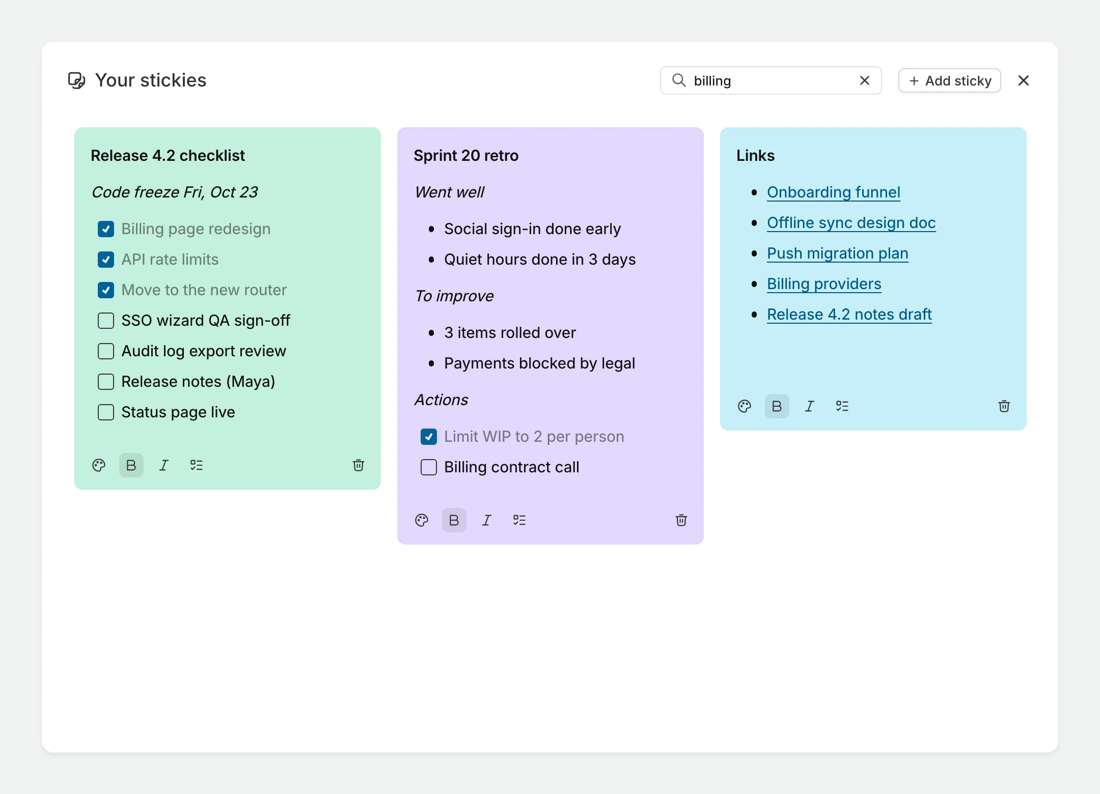1100x794 pixels.
Task: Uncheck Limit WIP to 2 per person
Action: (x=429, y=437)
